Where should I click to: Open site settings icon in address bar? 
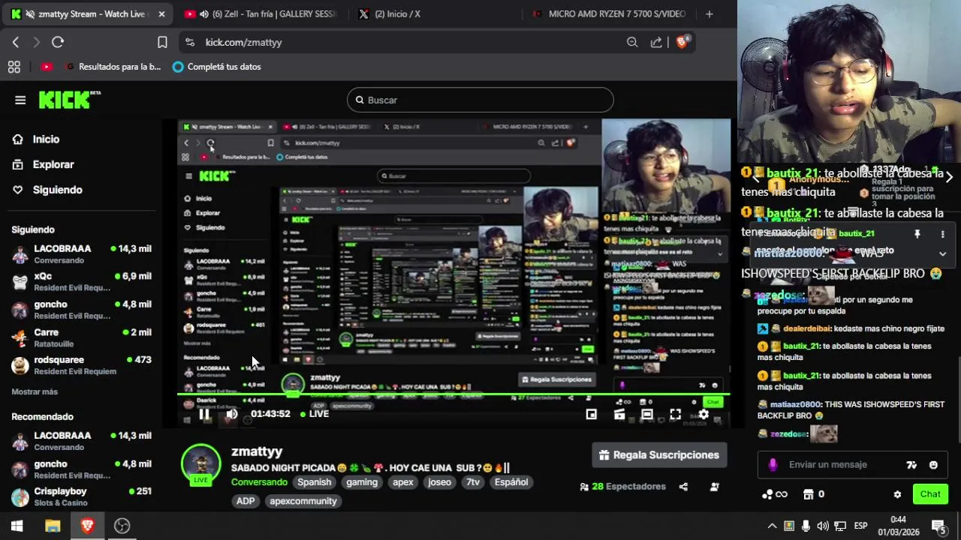click(x=189, y=43)
